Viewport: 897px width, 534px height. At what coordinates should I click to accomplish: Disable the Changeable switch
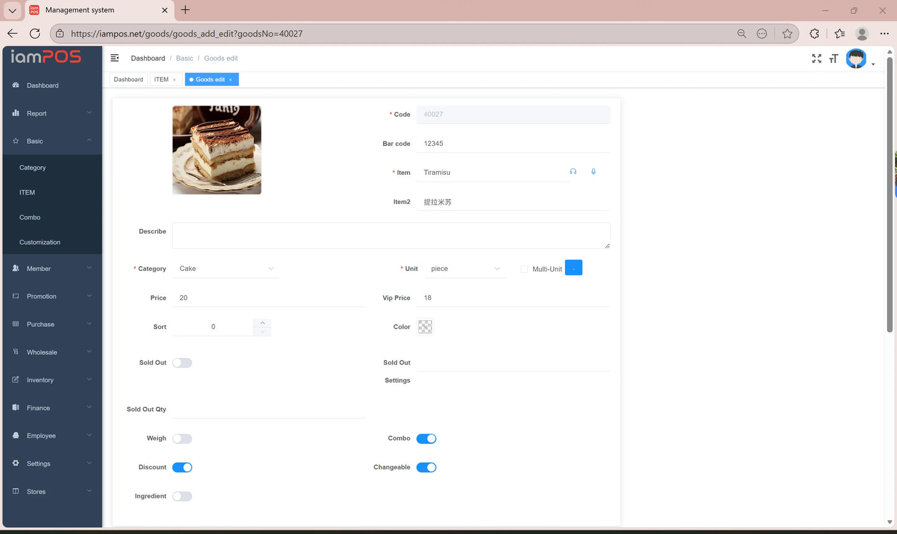(x=426, y=468)
